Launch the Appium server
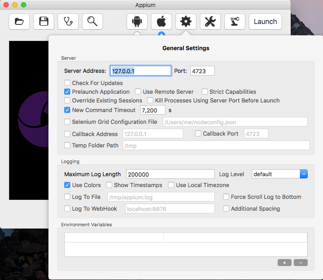323x280 pixels. (x=265, y=22)
